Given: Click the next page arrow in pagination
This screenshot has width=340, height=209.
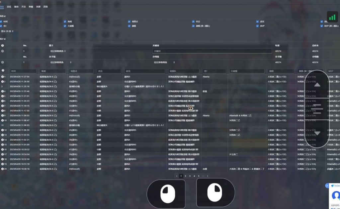Looking at the screenshot, I should tap(208, 176).
